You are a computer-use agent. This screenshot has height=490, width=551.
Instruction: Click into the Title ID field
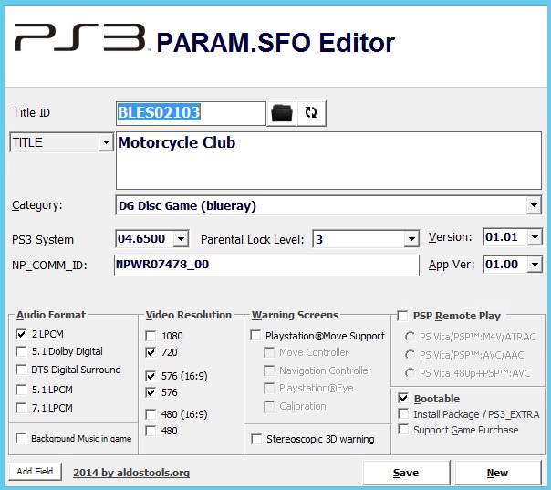(x=191, y=113)
